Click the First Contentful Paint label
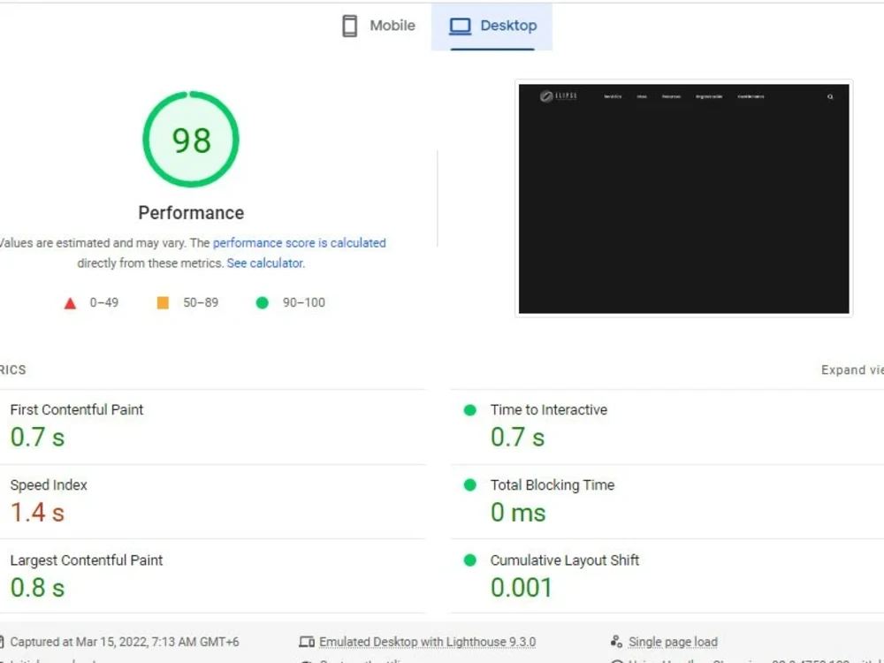This screenshot has height=663, width=884. pos(77,410)
